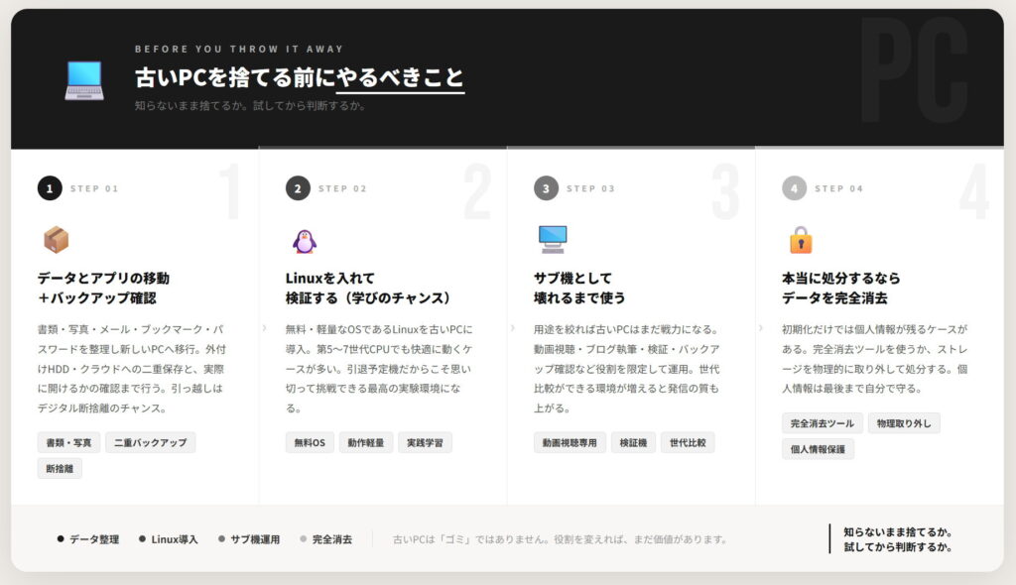Click the padlock icon in Step 04
1016x585 pixels.
pyautogui.click(x=800, y=240)
